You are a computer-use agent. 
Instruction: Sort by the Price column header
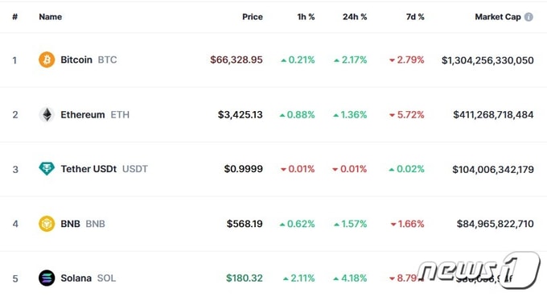(x=253, y=17)
